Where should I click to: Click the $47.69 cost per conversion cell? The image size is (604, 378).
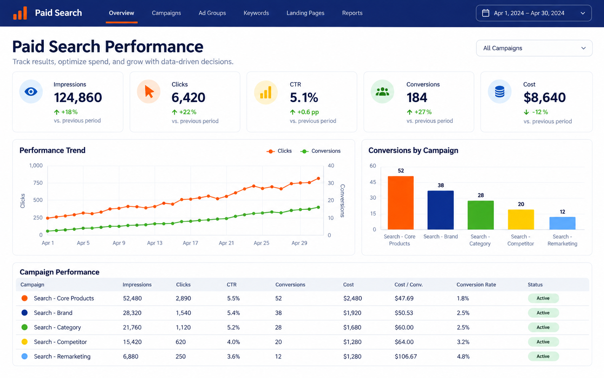coord(404,298)
